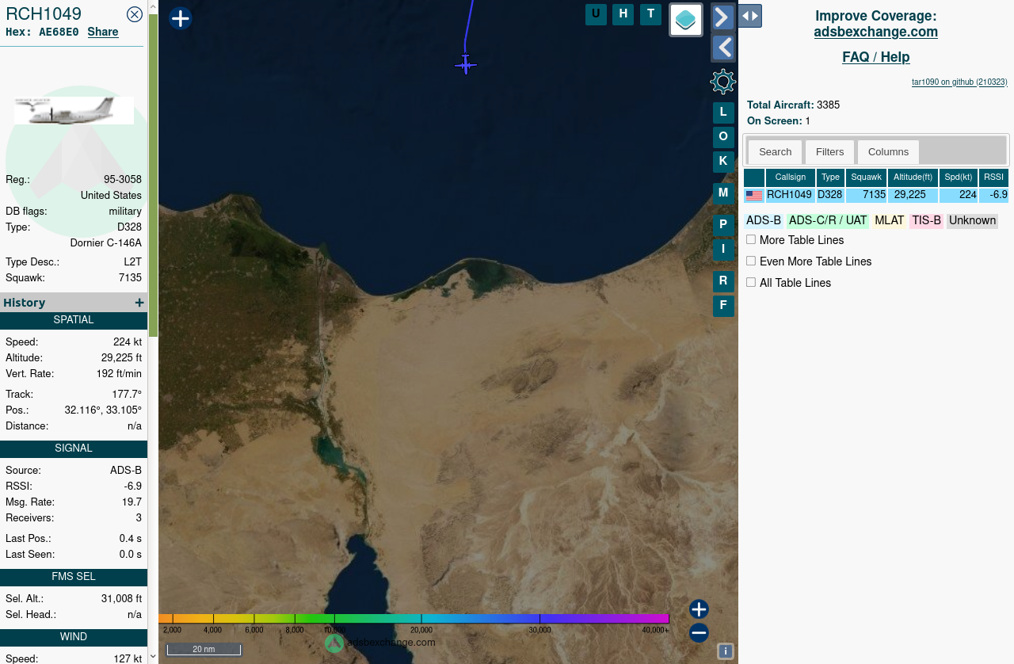Zoom in with the map plus button
Viewport: 1014px width, 664px height.
pos(699,609)
